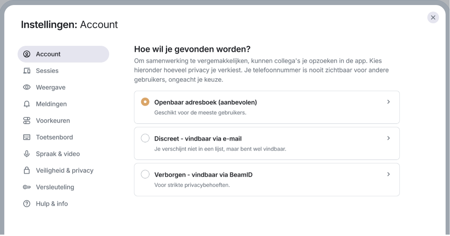Select Discreet - vindbaar via e-mail radio
This screenshot has height=236, width=450.
tap(145, 138)
